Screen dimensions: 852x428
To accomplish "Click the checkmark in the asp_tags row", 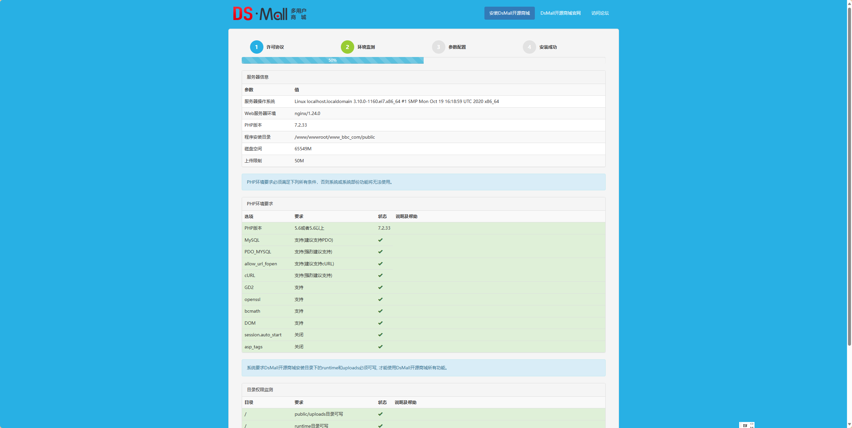I will [380, 347].
